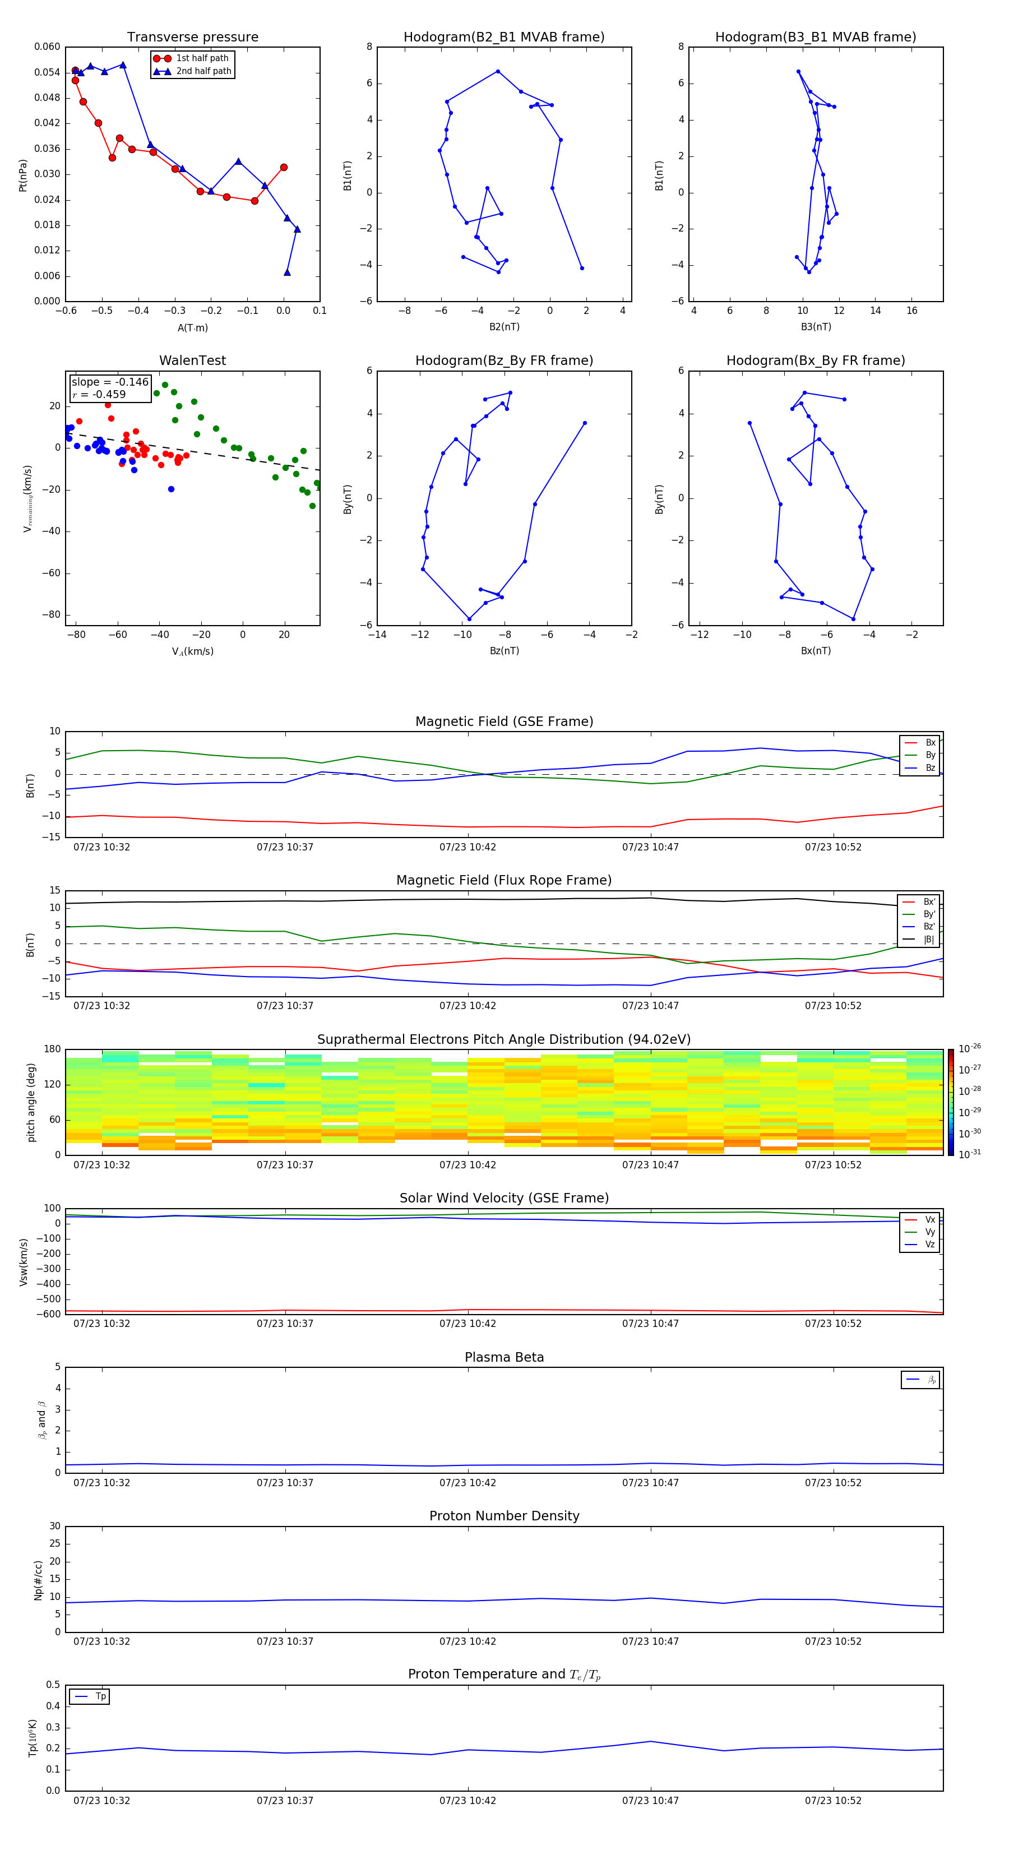Click the "Bz'" legend entry in the Flux Rope panel
Screen dimensions: 1009x1850
919,927
